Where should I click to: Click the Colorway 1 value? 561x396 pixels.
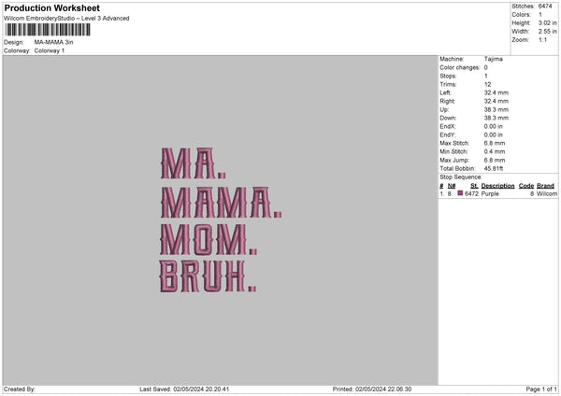(50, 50)
